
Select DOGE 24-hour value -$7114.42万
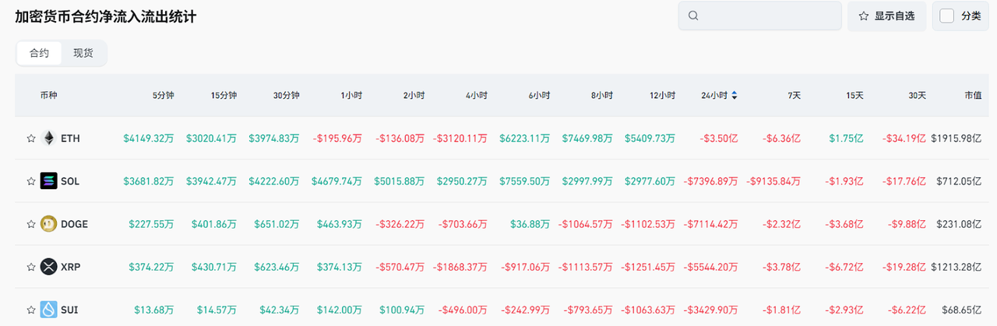pyautogui.click(x=711, y=224)
